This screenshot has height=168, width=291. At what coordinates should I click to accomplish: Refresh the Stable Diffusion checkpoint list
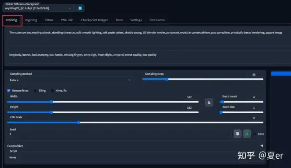80,8
